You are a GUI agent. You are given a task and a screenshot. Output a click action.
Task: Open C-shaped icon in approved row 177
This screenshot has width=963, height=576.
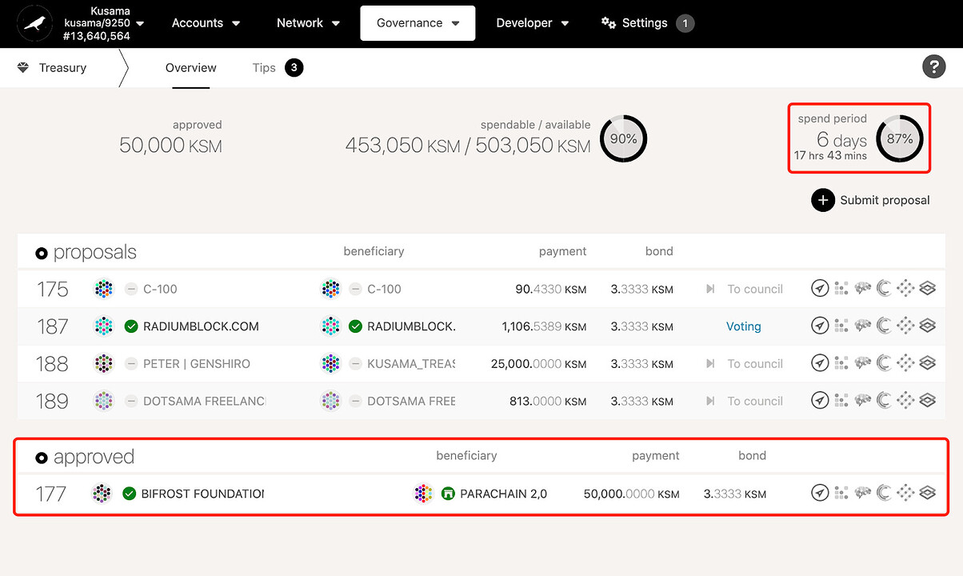pyautogui.click(x=884, y=493)
